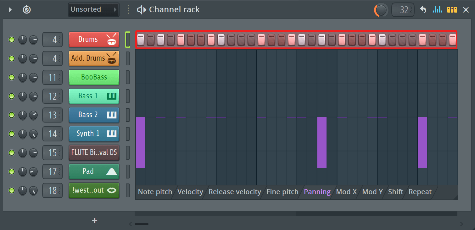Click the undo arrow icon in header

(x=423, y=10)
